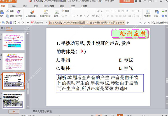
Task: Open the font size combo box
Action: [x=93, y=11]
